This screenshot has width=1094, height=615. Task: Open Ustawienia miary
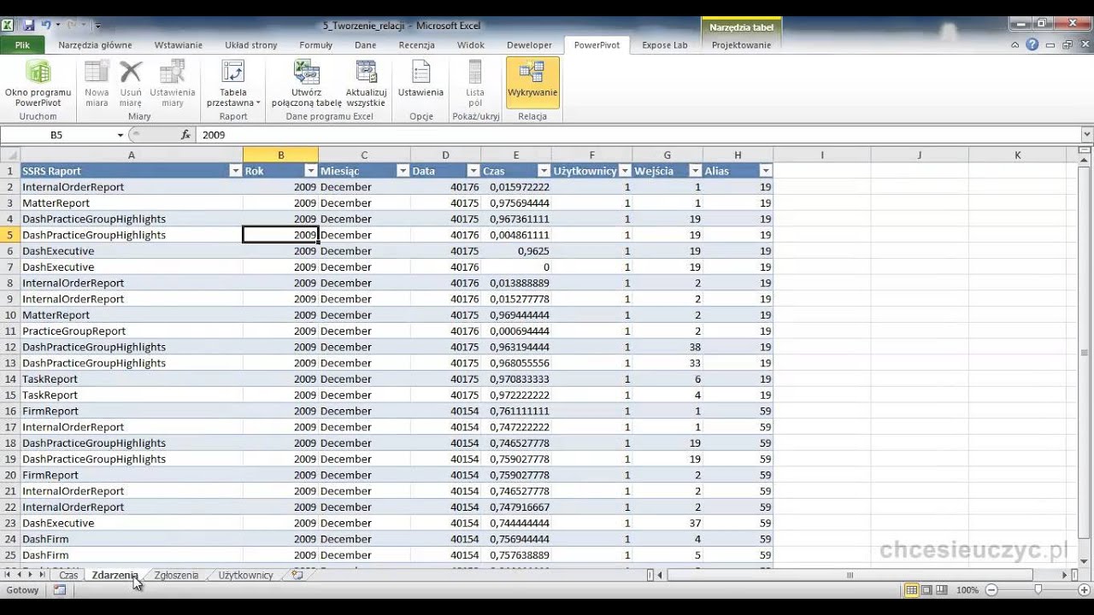tap(173, 83)
